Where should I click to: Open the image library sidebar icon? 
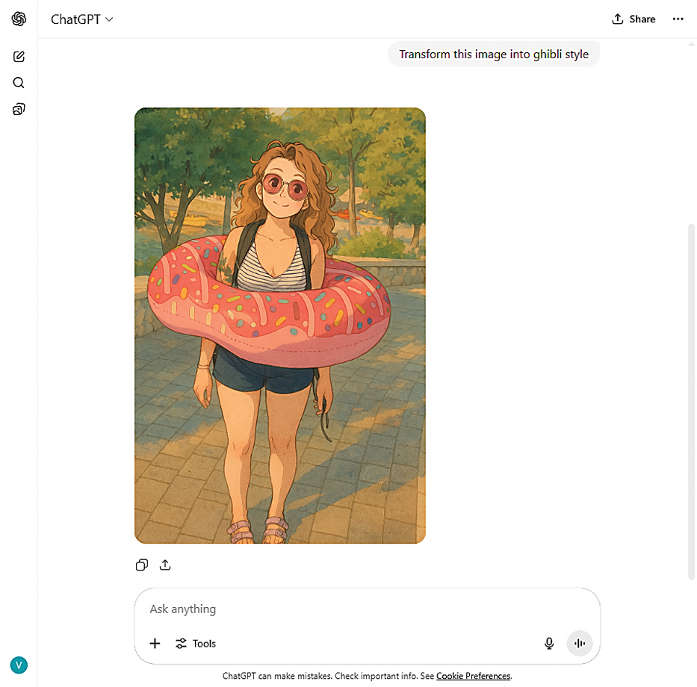[x=19, y=109]
